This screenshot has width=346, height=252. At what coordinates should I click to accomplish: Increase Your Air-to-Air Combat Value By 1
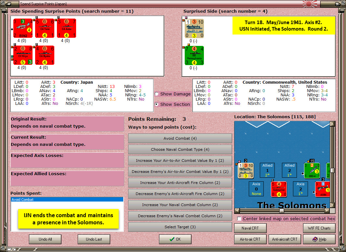(x=180, y=160)
